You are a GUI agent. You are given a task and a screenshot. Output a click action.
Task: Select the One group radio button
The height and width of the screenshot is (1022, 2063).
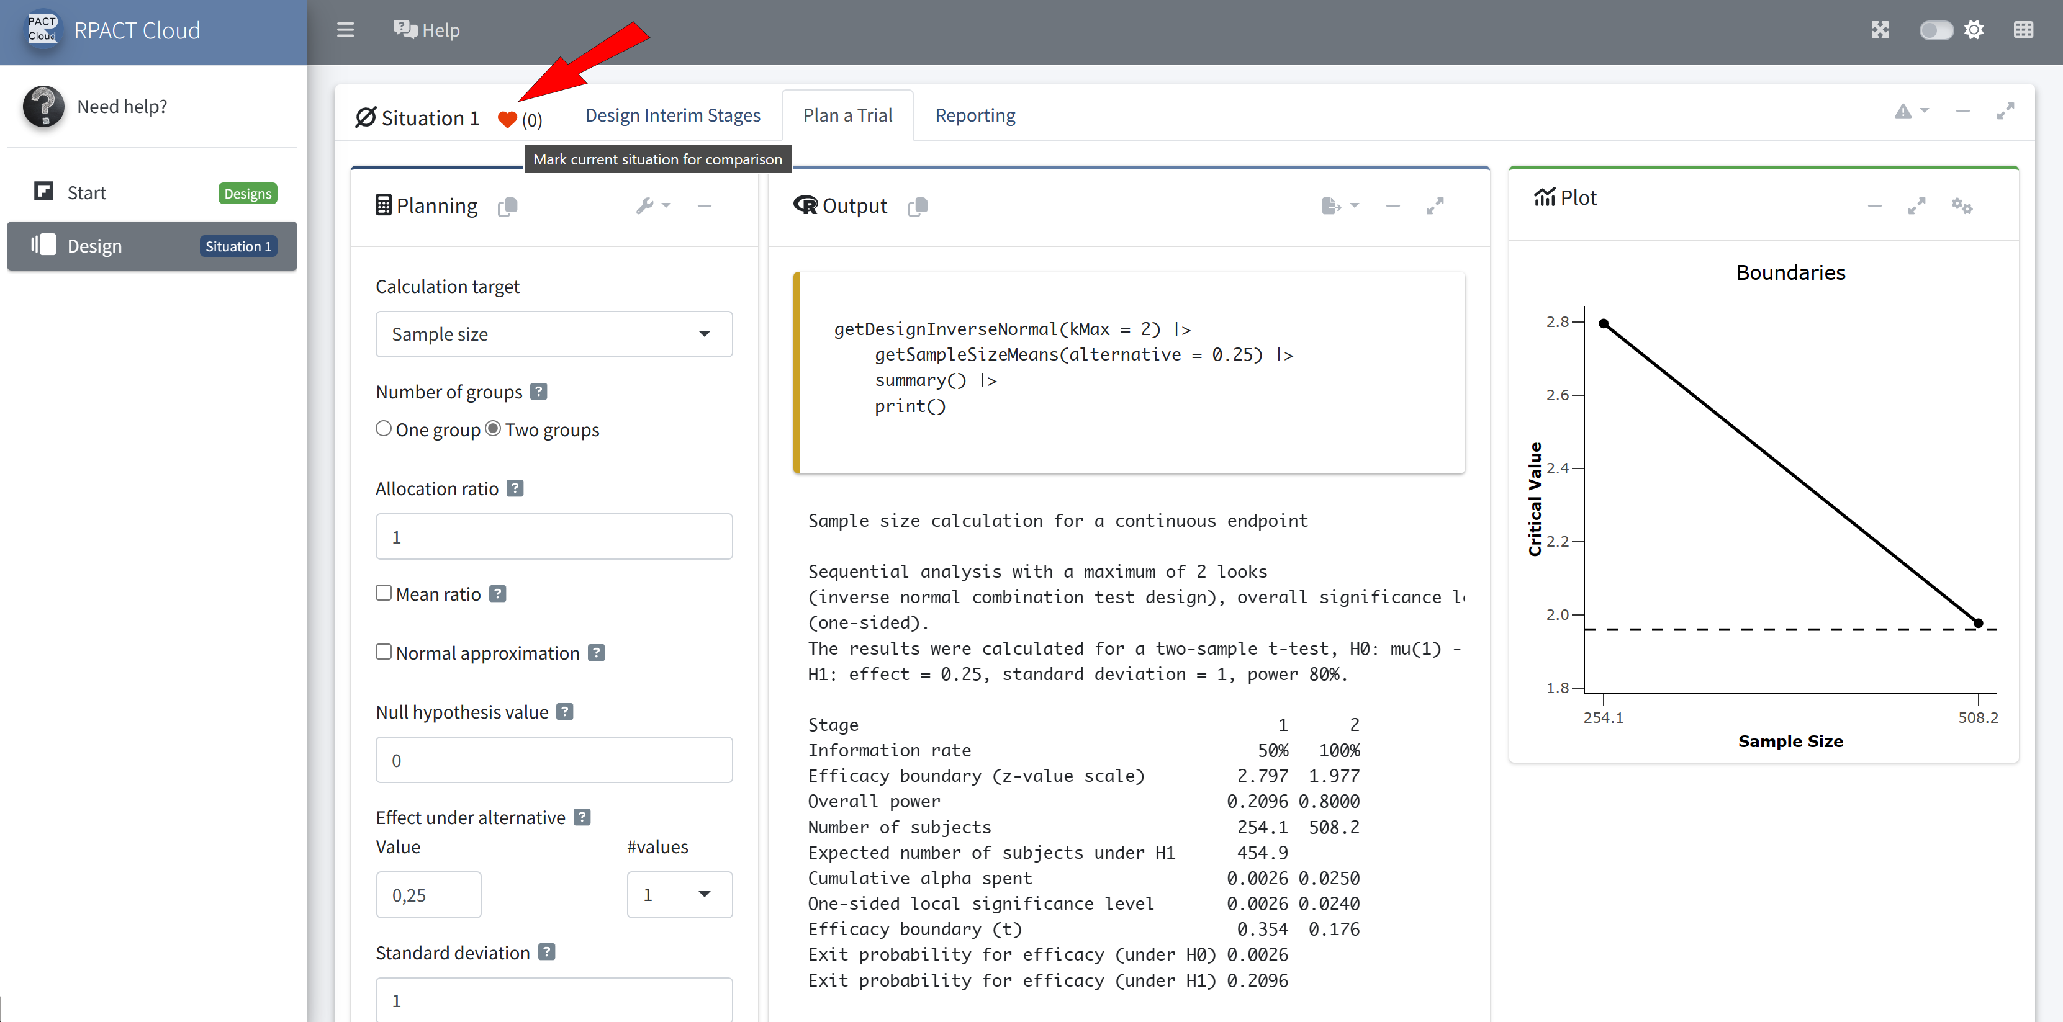[x=384, y=429]
